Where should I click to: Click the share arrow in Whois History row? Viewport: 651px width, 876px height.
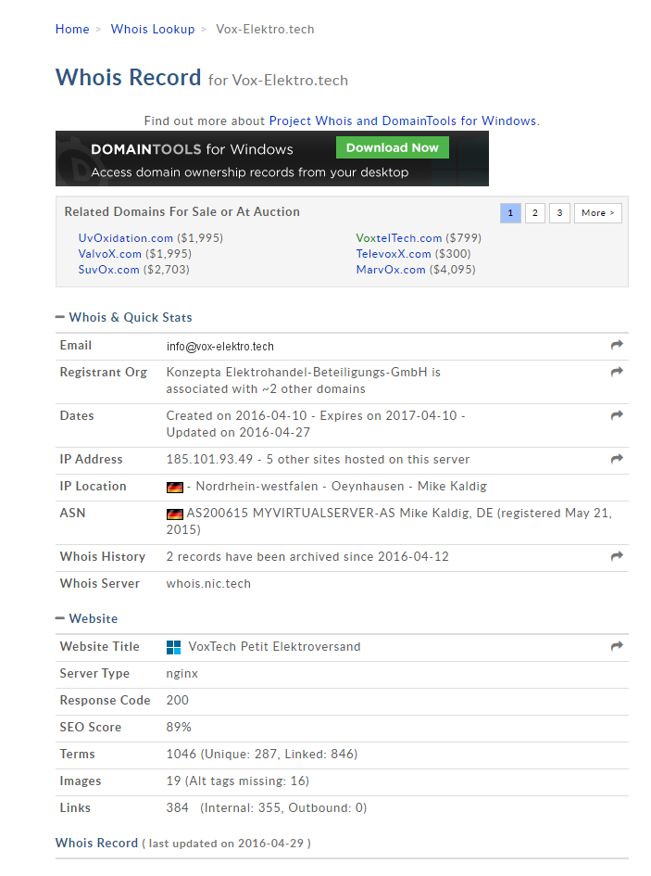[x=617, y=556]
